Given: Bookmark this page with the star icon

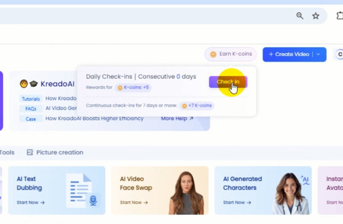Looking at the screenshot, I should [x=316, y=15].
